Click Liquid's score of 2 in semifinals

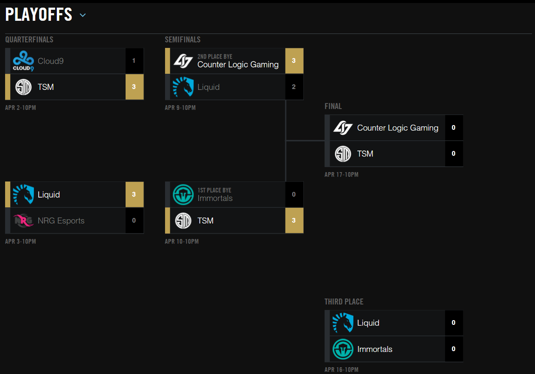(294, 87)
